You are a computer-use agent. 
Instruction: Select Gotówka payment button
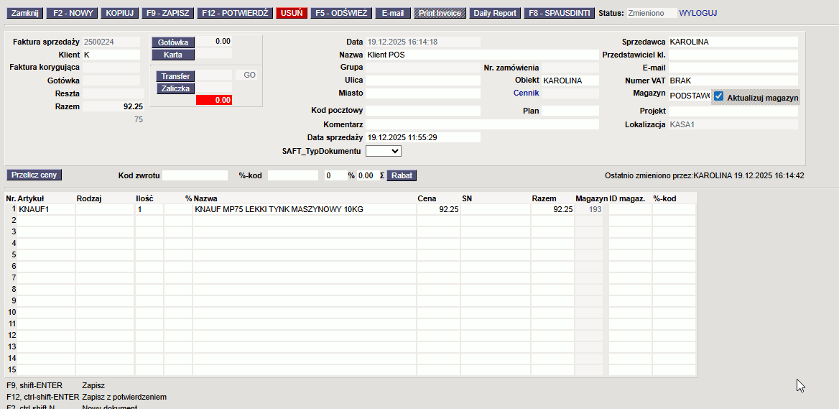coord(172,42)
